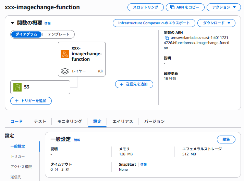The height and width of the screenshot is (181, 244).
Task: Click the レイヤー (0) row
Action: pyautogui.click(x=82, y=71)
